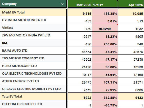Select the -33.64% YOY cell
This screenshot has width=144, height=108.
pos(105,74)
